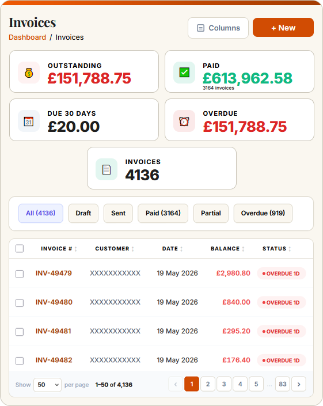Click the Paid £613,962.58 amount
This screenshot has width=323, height=406.
[248, 78]
